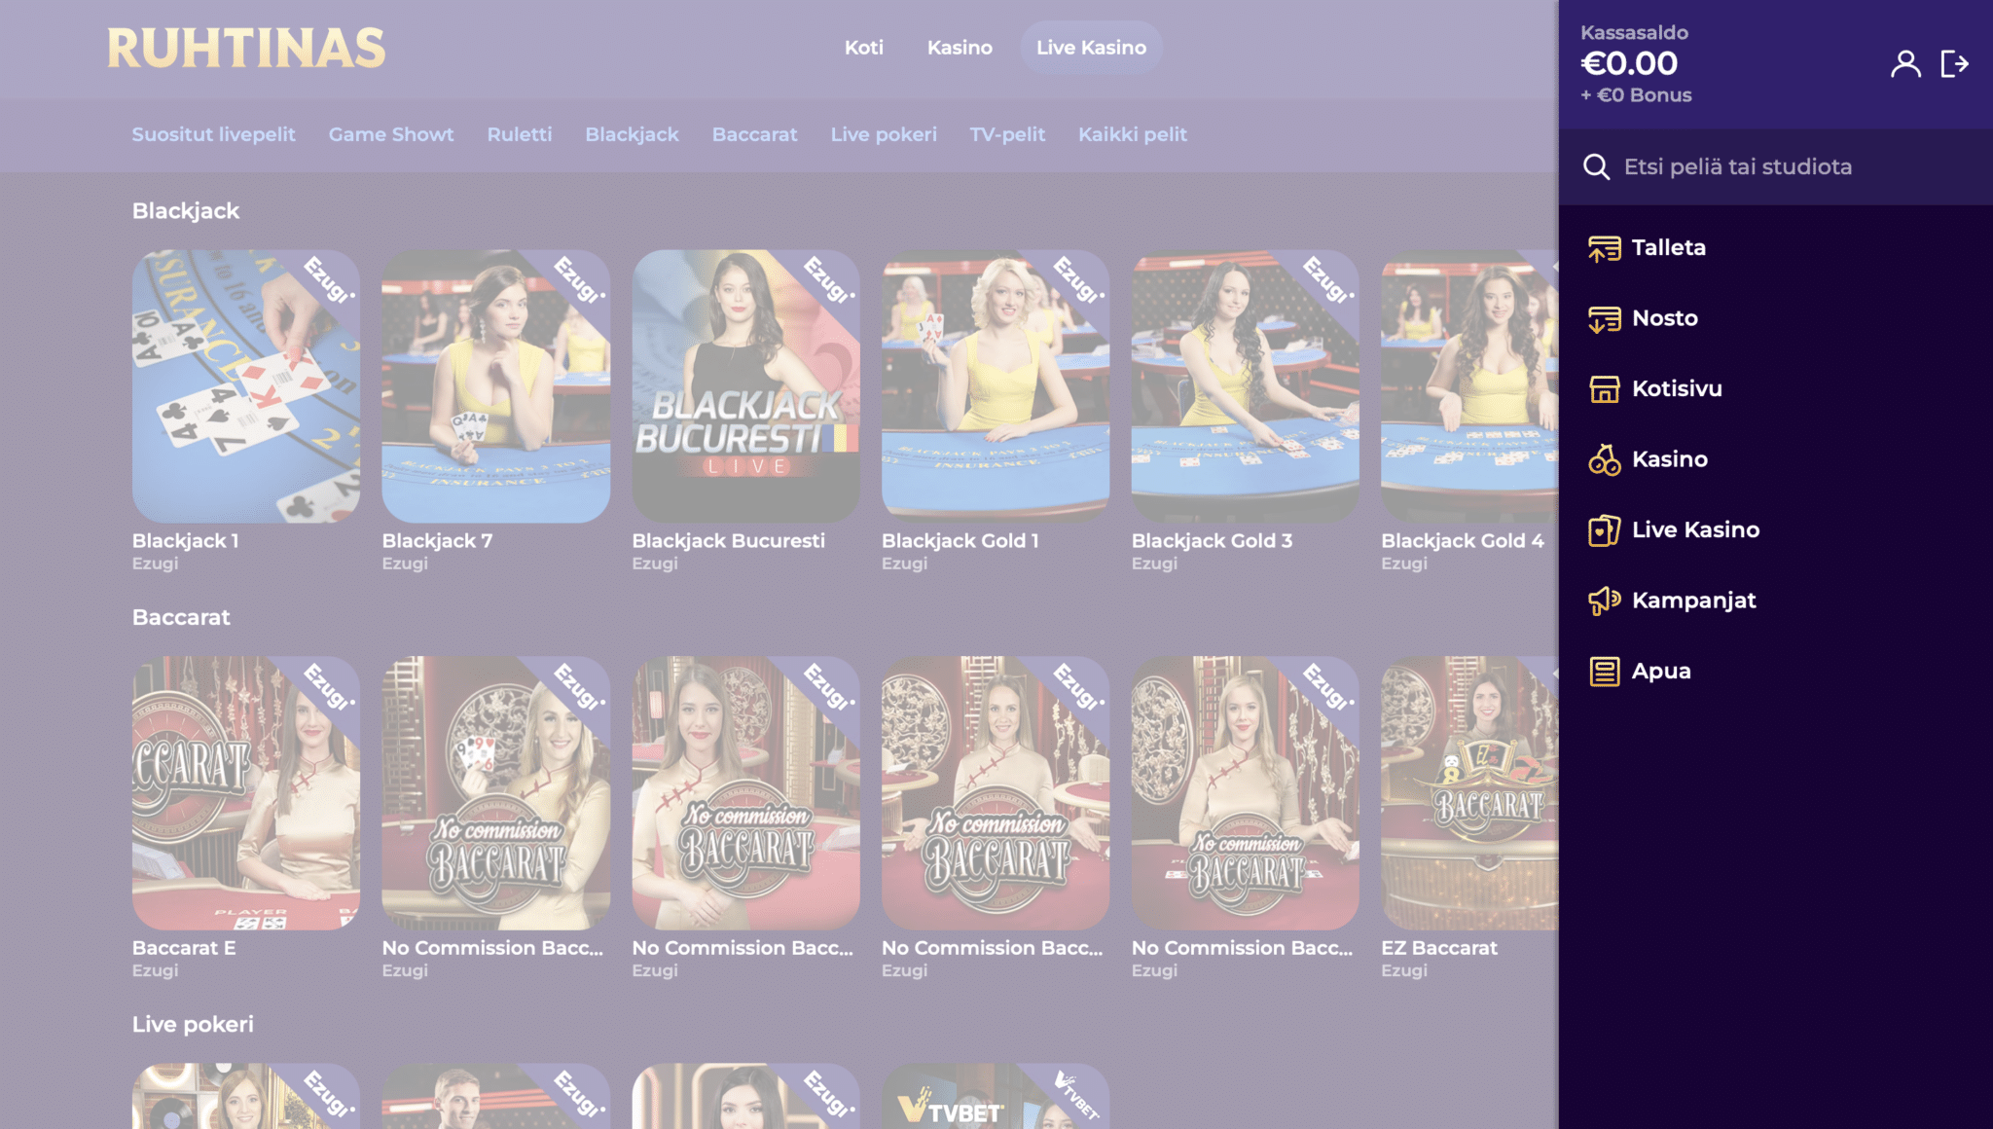This screenshot has height=1129, width=1993.
Task: Click the Live Kasino cards icon
Action: 1604,530
